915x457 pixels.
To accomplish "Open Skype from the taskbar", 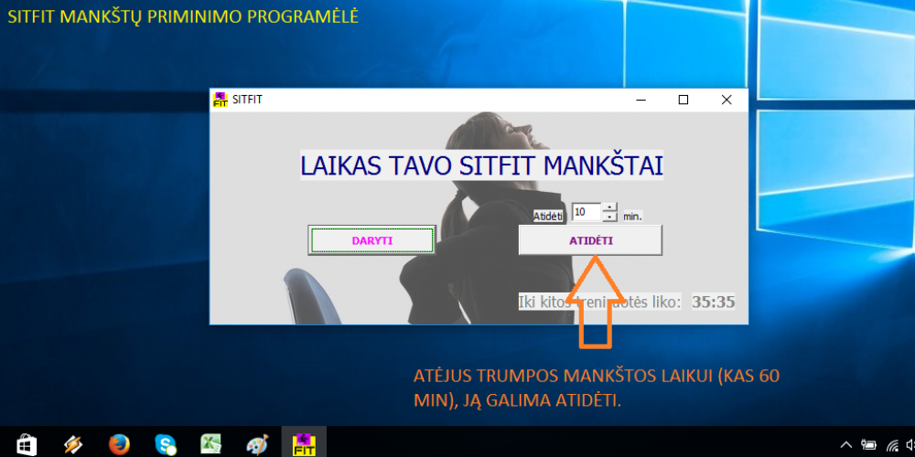I will [165, 445].
